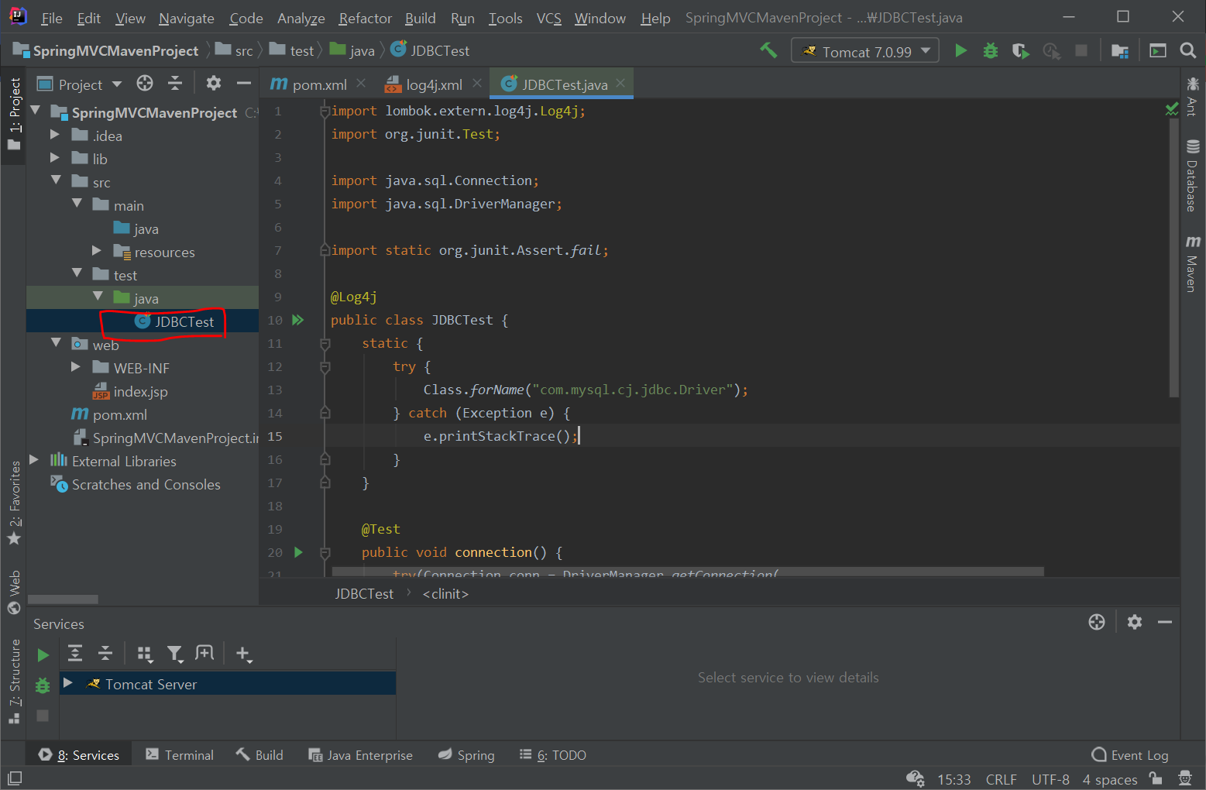This screenshot has height=790, width=1206.
Task: Open Search Everywhere magnifier
Action: [1187, 51]
